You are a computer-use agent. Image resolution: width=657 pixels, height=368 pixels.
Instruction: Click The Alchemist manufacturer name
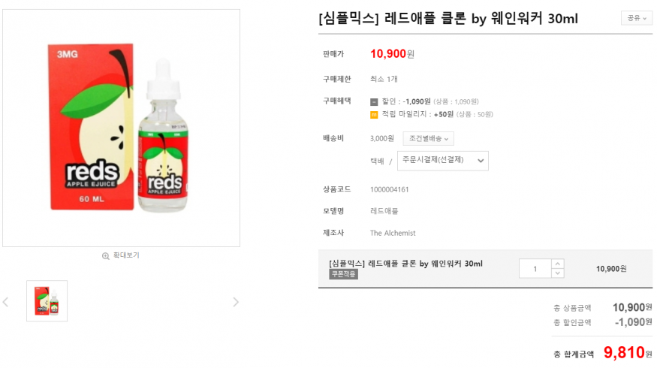[x=393, y=233]
